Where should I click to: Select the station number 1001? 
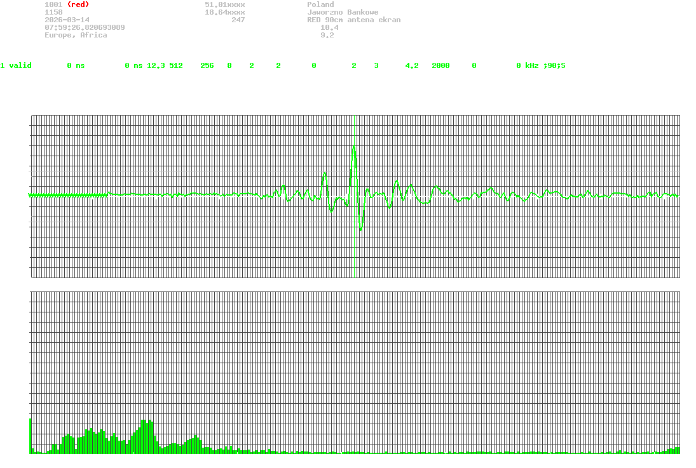(x=53, y=4)
